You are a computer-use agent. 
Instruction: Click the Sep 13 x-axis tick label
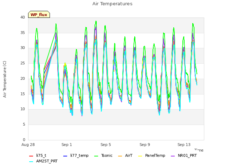(x=184, y=145)
